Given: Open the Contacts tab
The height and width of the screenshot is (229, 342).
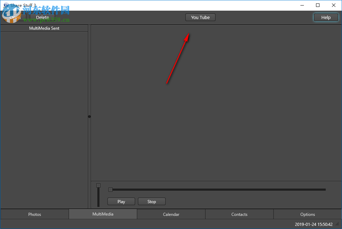Looking at the screenshot, I should (239, 214).
